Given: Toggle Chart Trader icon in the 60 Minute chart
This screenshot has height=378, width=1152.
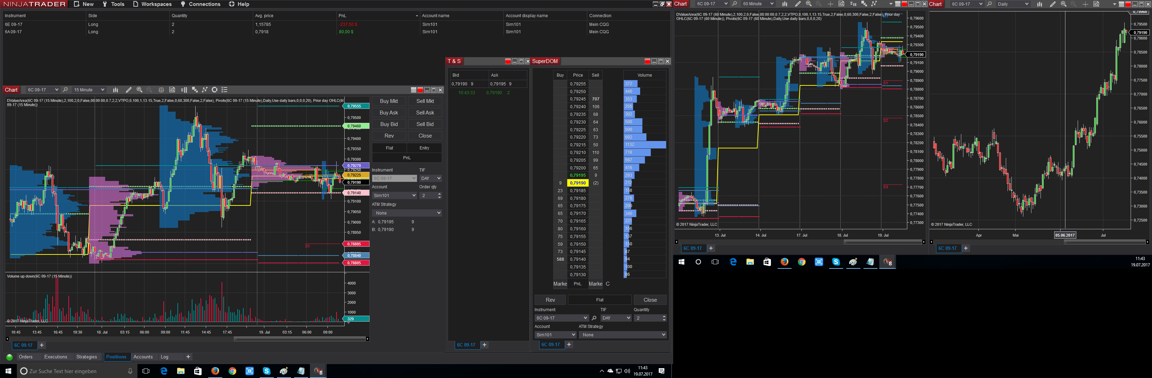Looking at the screenshot, I should (853, 4).
